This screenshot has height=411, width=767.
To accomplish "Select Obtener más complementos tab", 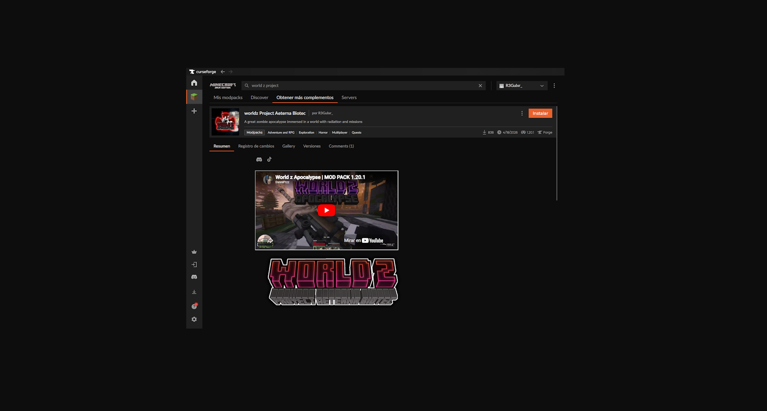I will pos(305,98).
